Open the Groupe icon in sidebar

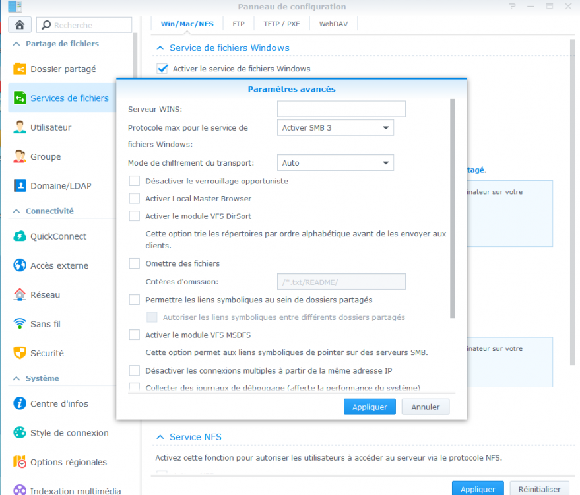(x=20, y=156)
